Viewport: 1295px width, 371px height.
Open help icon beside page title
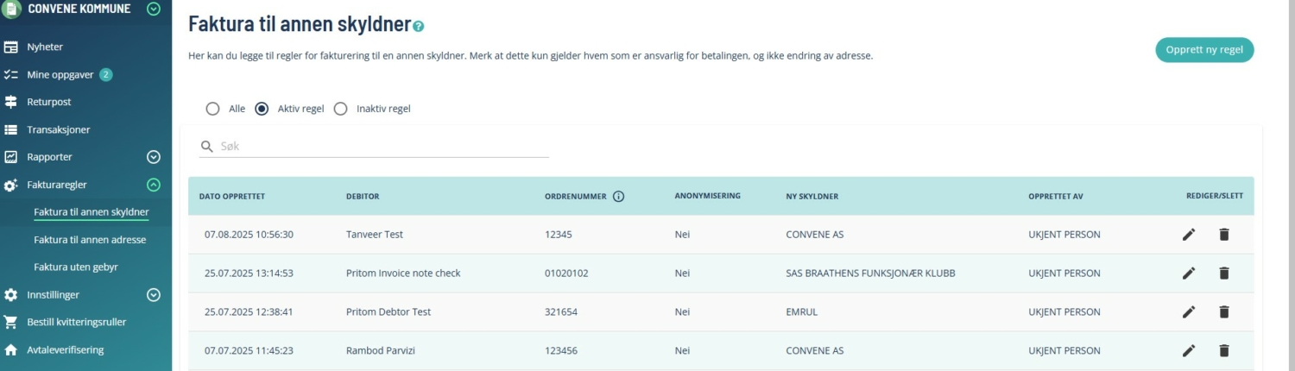pos(419,27)
